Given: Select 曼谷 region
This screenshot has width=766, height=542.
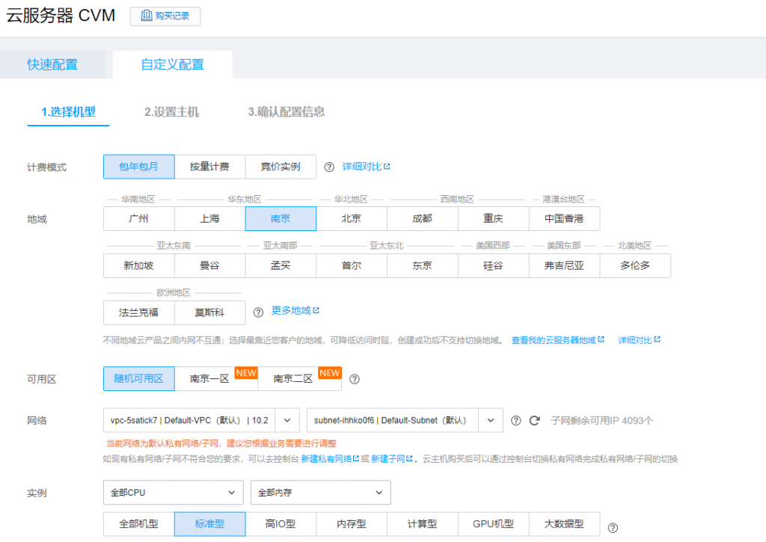Looking at the screenshot, I should pyautogui.click(x=209, y=265).
